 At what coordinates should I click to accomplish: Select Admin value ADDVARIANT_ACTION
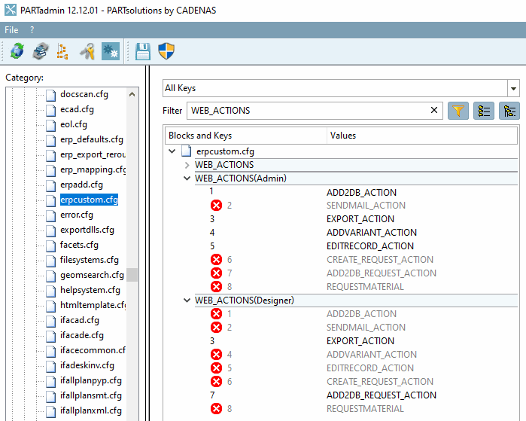pyautogui.click(x=372, y=232)
